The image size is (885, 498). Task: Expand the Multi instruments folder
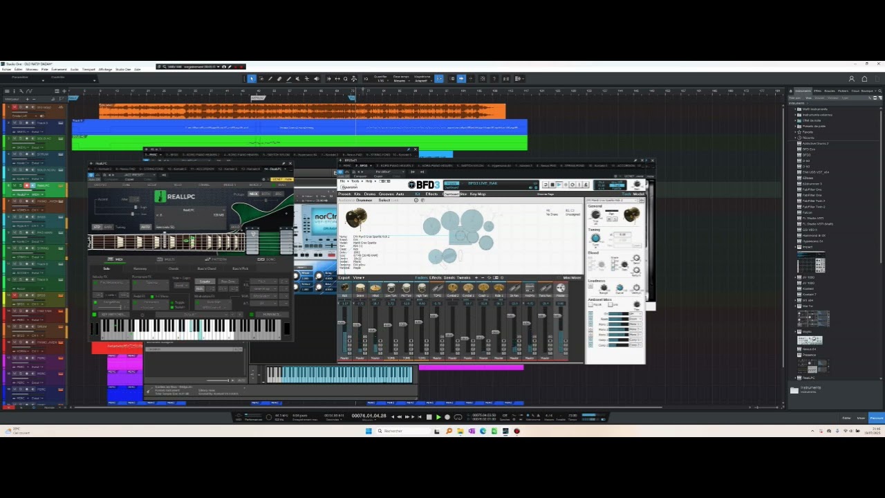click(x=795, y=109)
